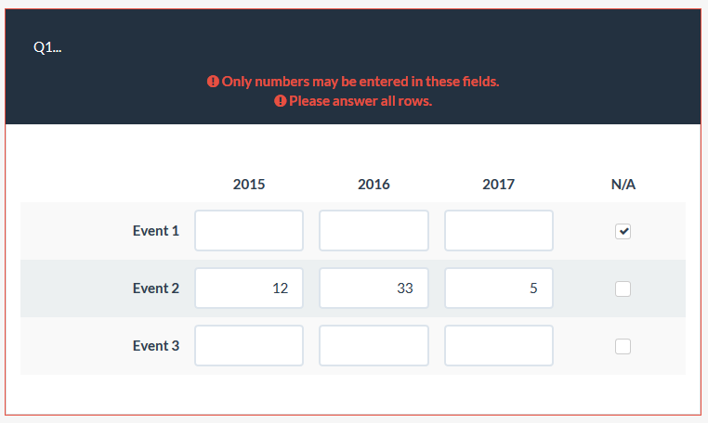Viewport: 708px width, 423px height.
Task: Check the N/A checkbox for Event 2
Action: pyautogui.click(x=623, y=288)
